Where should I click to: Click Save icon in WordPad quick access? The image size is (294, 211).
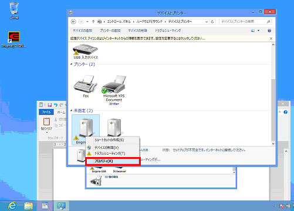(x=50, y=105)
